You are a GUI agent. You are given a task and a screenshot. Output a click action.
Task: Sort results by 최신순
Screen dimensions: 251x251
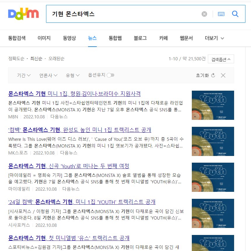pos(36,59)
